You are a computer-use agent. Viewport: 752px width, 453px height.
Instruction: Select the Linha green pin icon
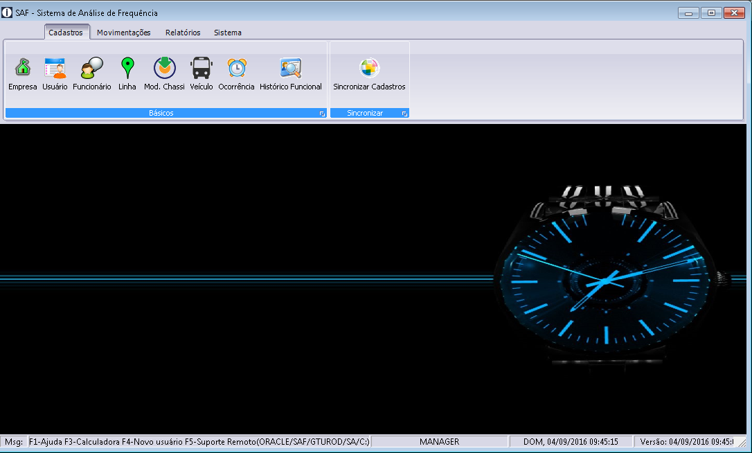pos(127,68)
